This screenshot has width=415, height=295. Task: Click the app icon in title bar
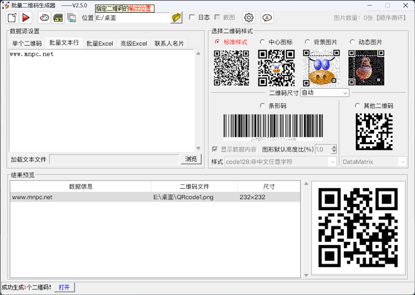6,5
